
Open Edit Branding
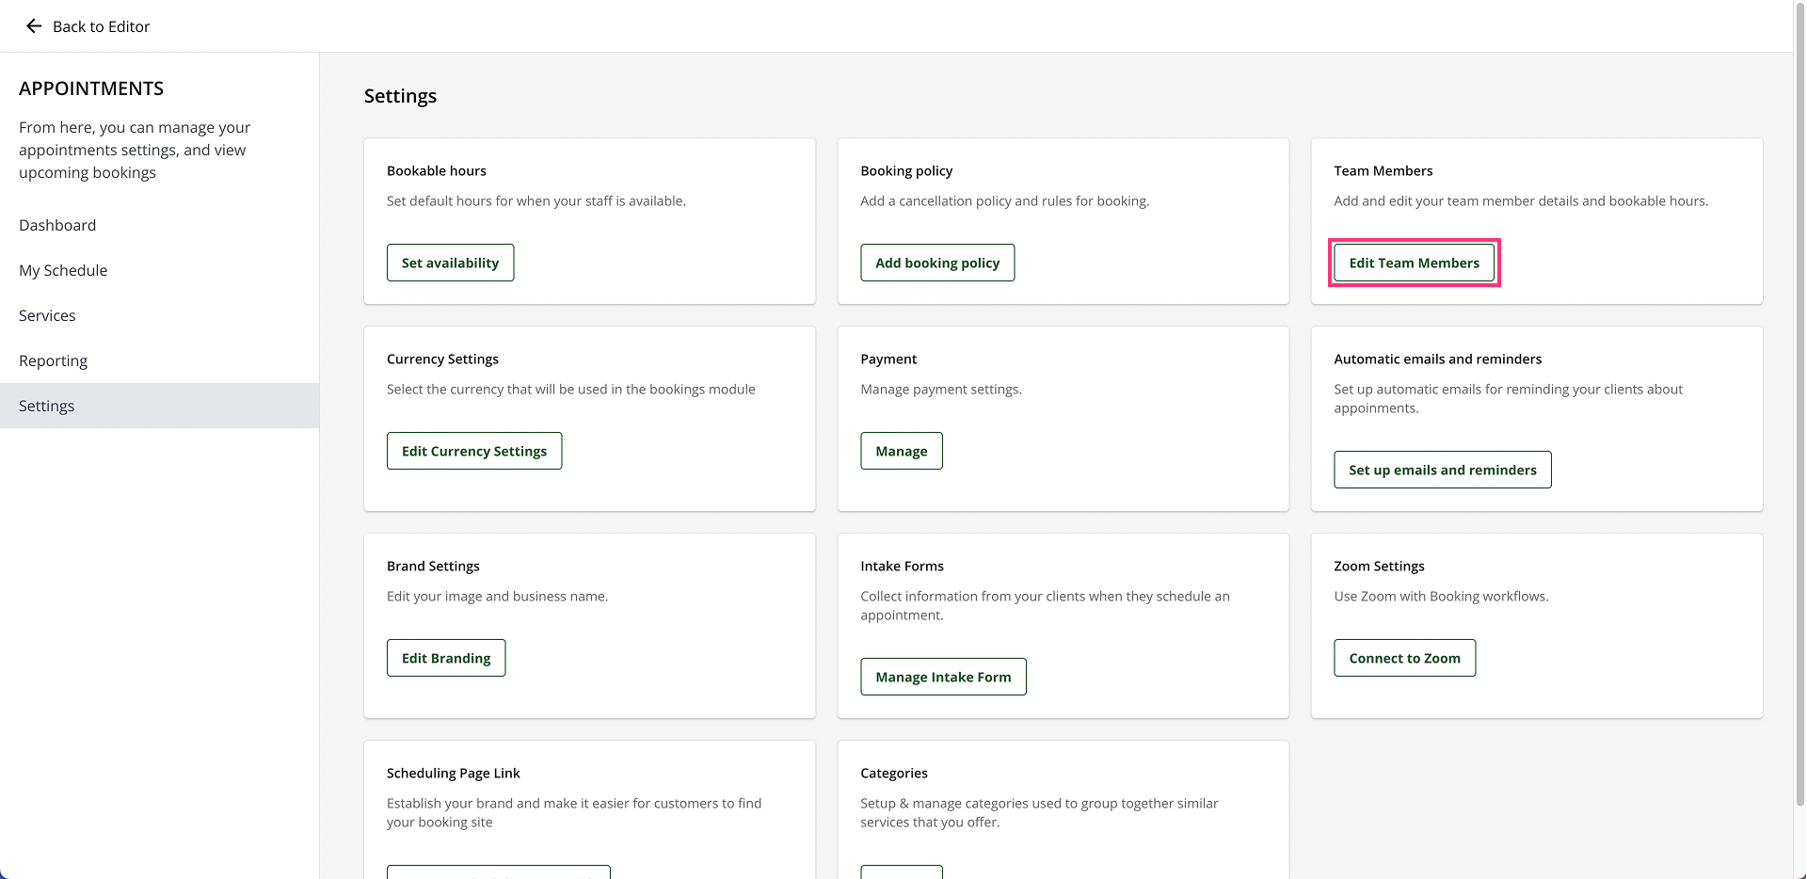(x=446, y=658)
